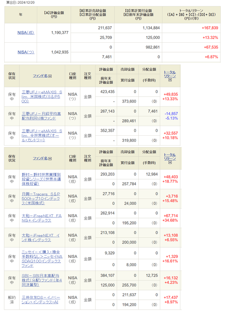Select the 1,042,935 valuation amount
The image size is (225, 312).
60,52
